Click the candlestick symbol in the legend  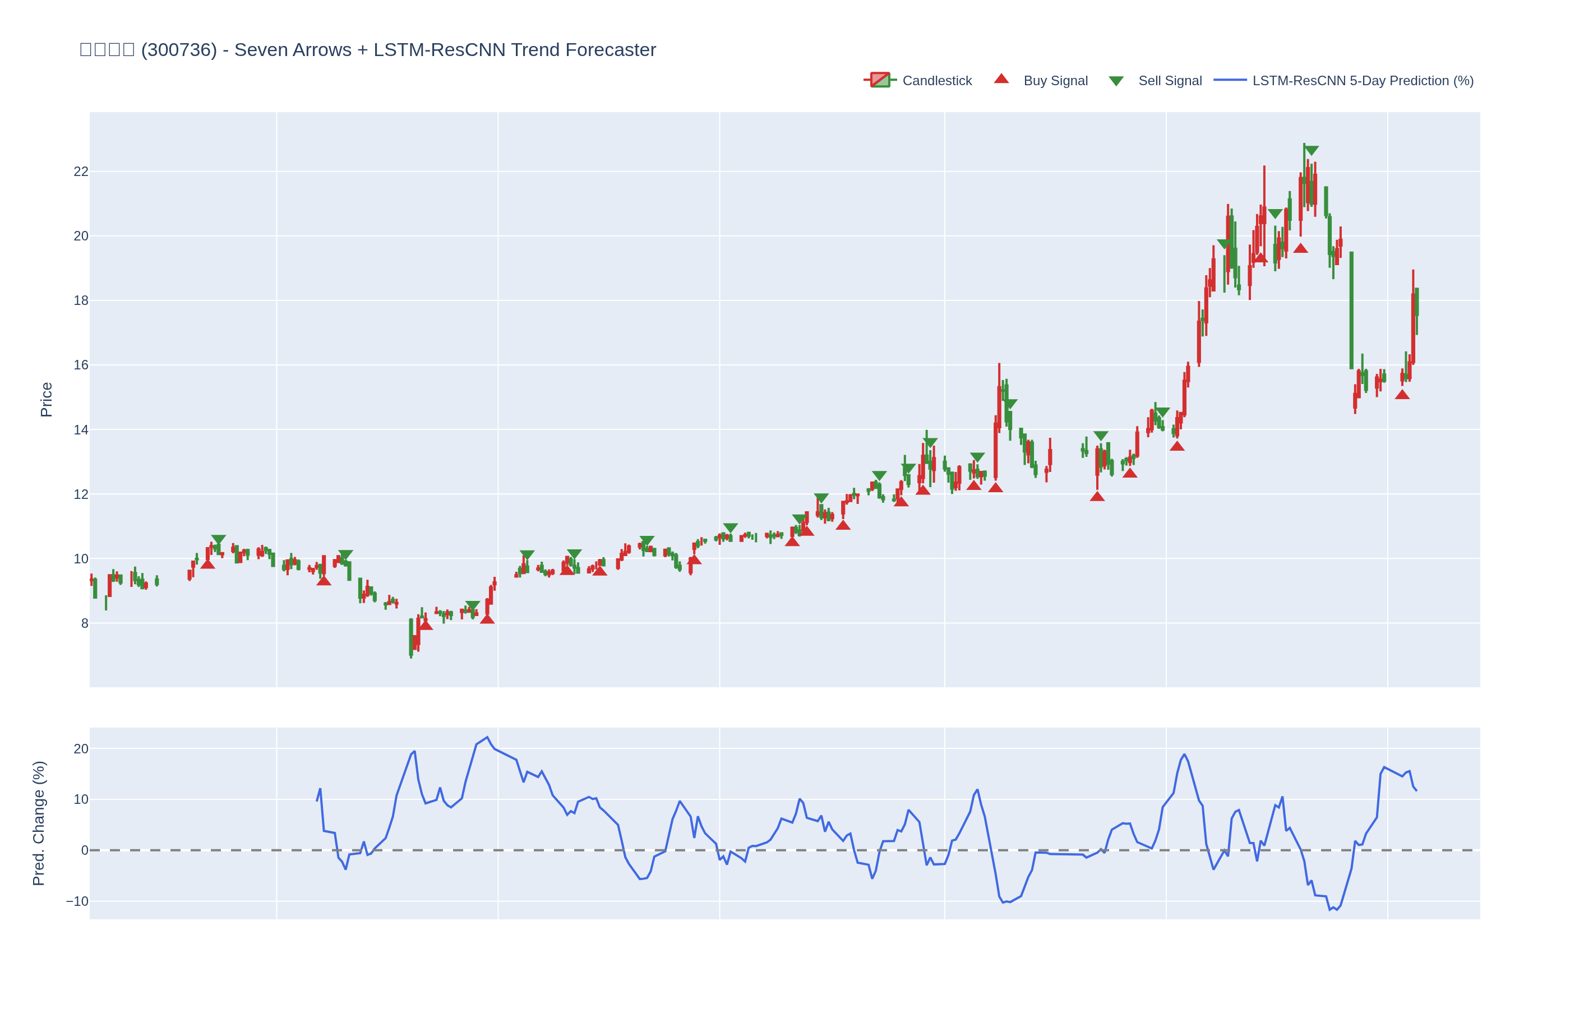point(880,80)
